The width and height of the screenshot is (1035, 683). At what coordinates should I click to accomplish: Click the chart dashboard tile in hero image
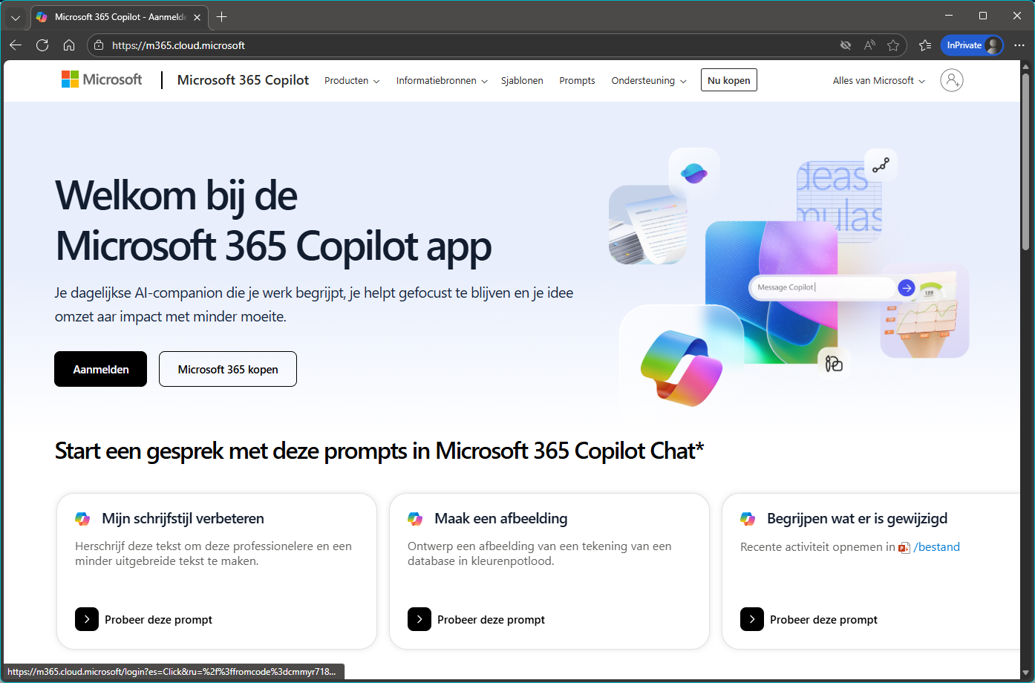(x=924, y=312)
